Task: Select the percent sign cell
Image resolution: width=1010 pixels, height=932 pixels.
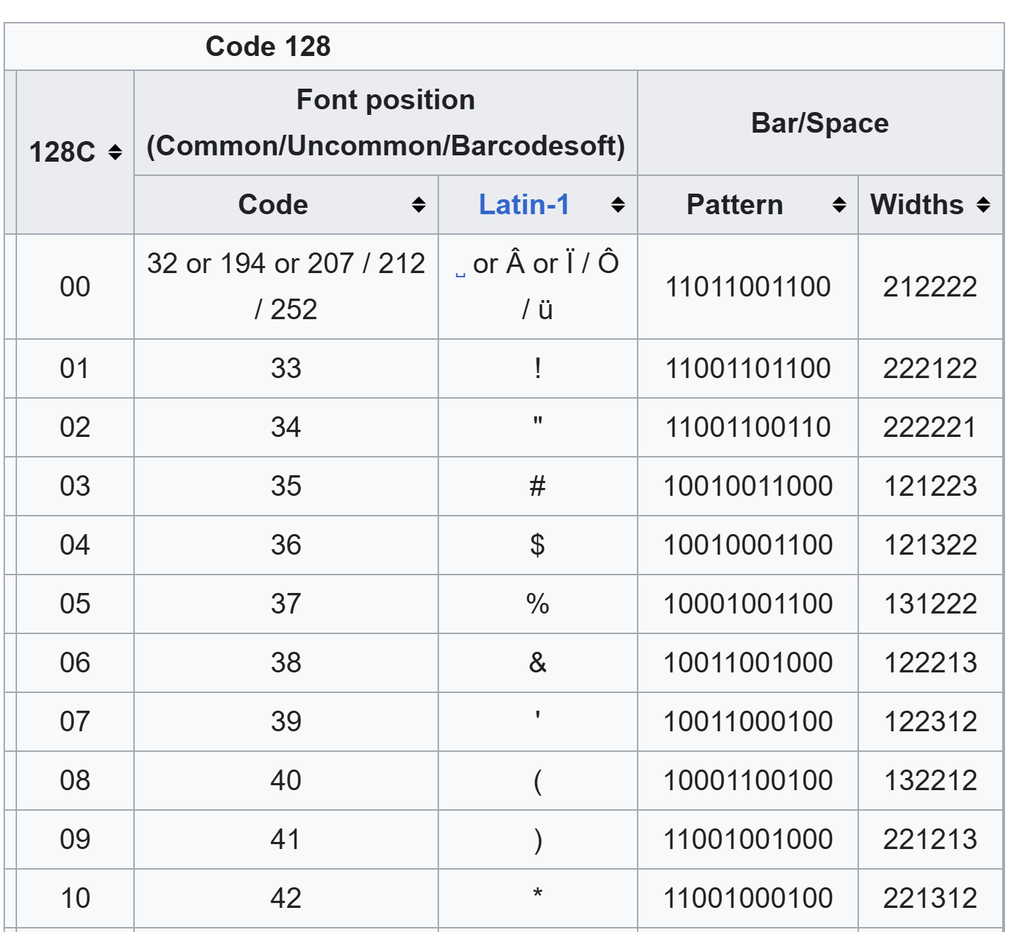Action: pyautogui.click(x=538, y=604)
